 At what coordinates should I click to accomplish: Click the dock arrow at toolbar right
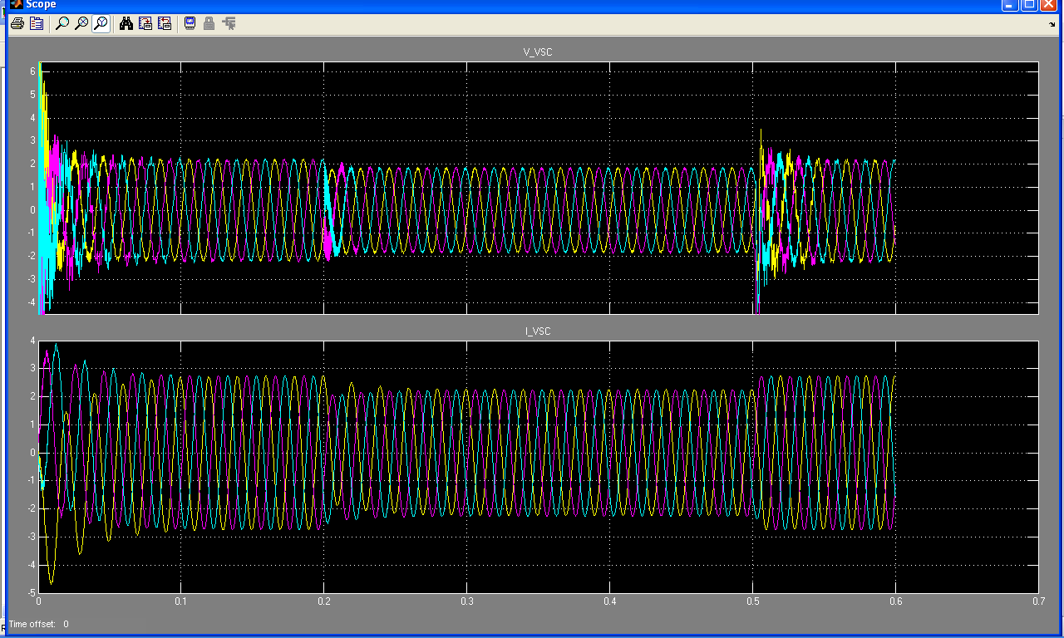coord(1052,24)
